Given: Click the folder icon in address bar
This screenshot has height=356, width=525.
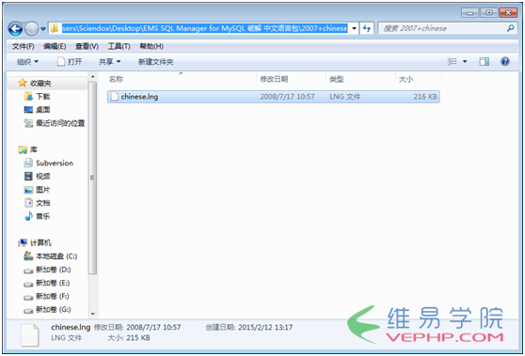Looking at the screenshot, I should (x=55, y=28).
